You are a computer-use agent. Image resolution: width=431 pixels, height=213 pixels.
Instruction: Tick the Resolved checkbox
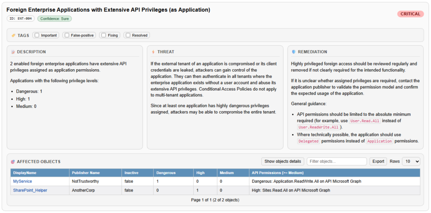128,35
